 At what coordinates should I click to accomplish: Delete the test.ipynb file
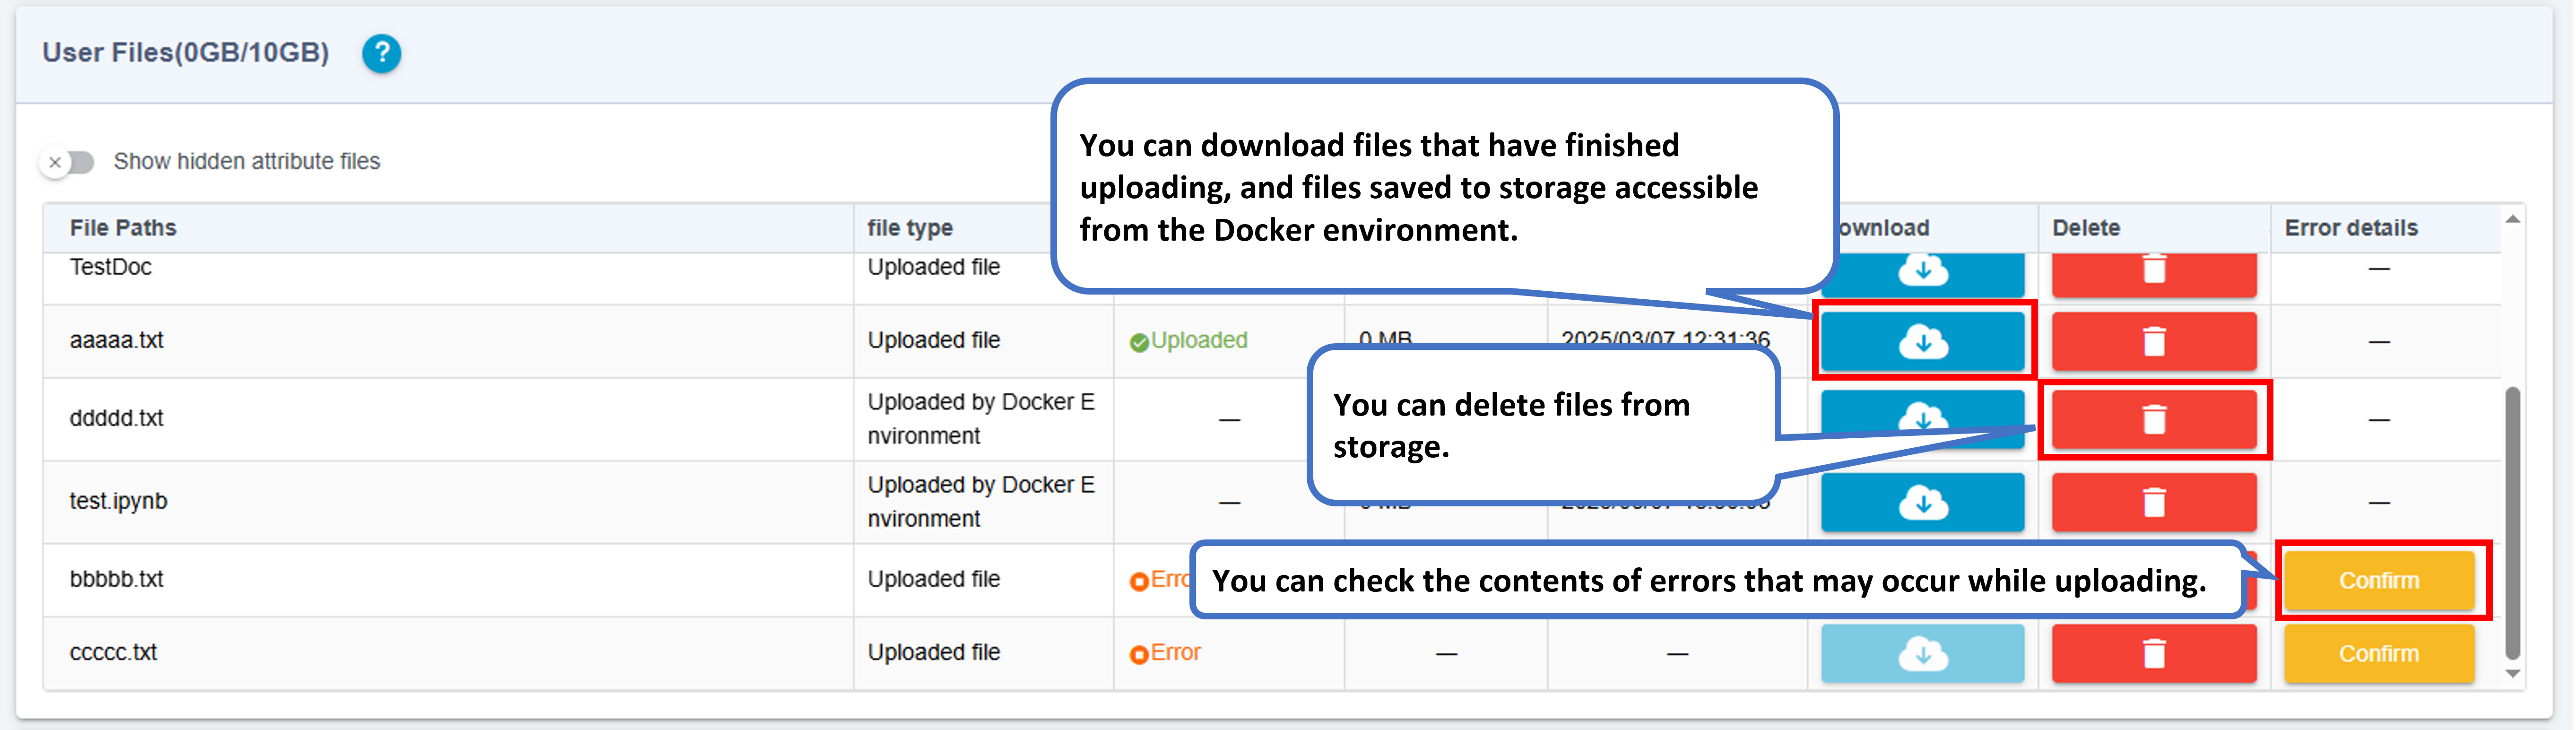coord(2154,502)
